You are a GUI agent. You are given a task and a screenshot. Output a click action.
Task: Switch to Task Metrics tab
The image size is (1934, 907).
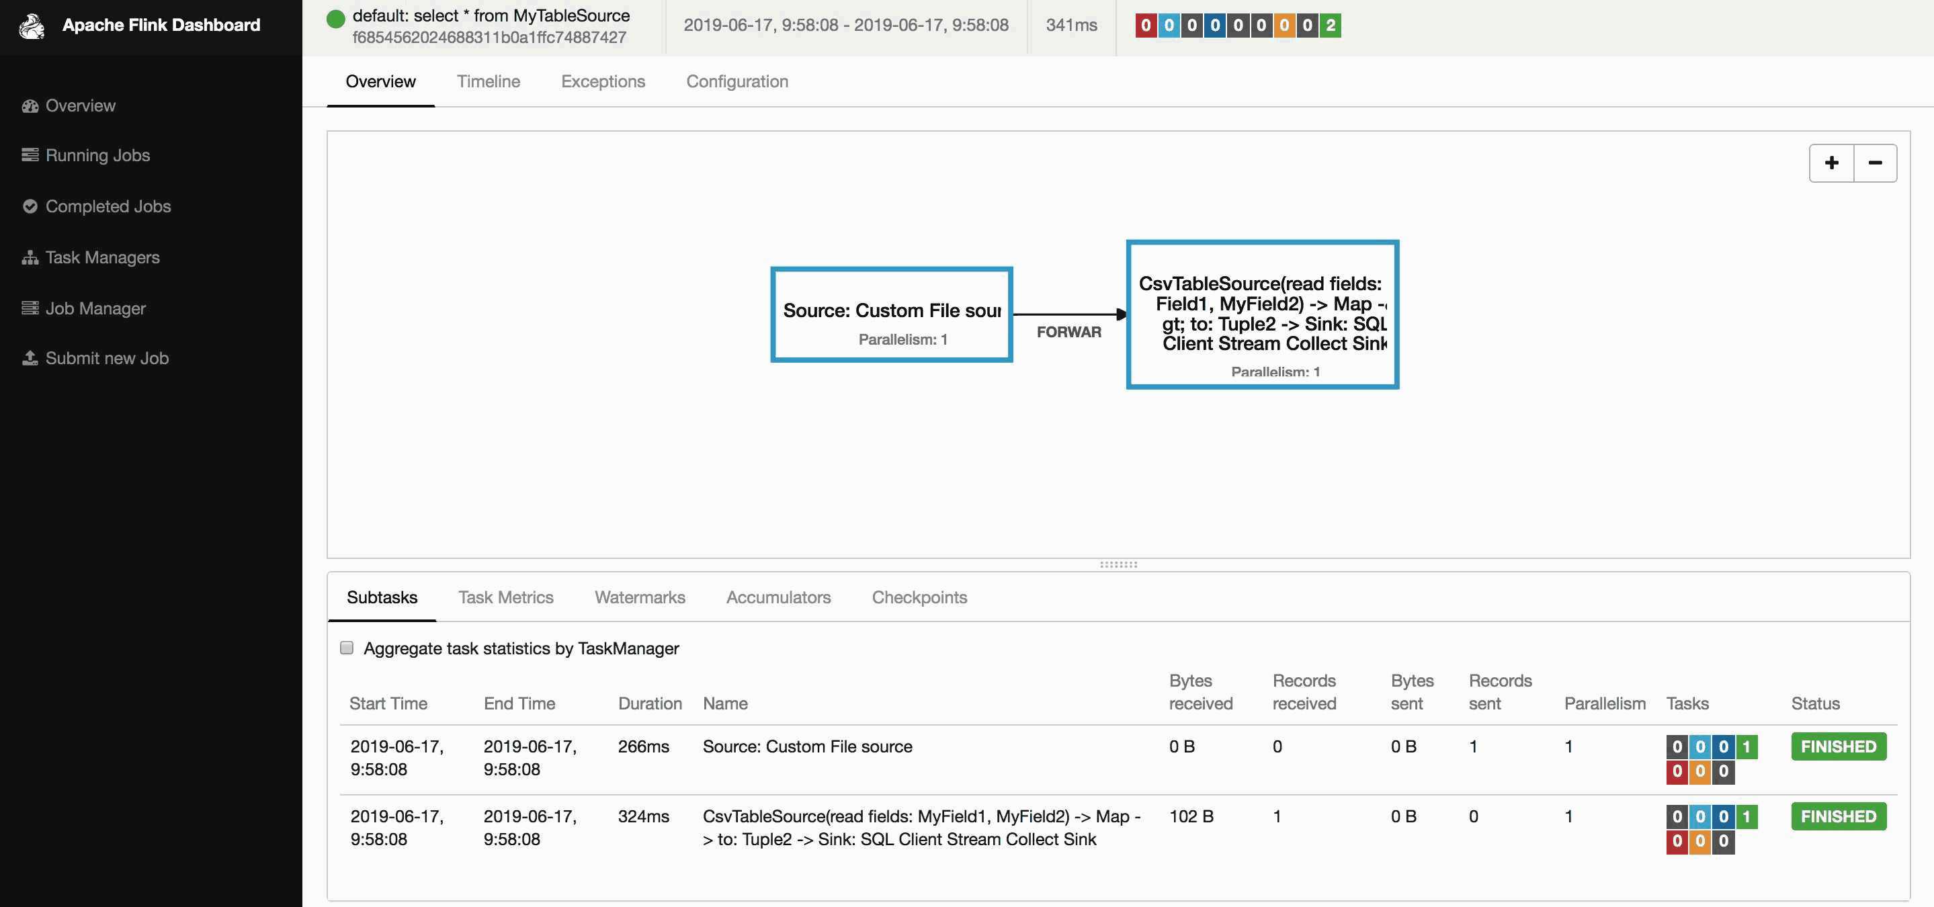tap(506, 598)
